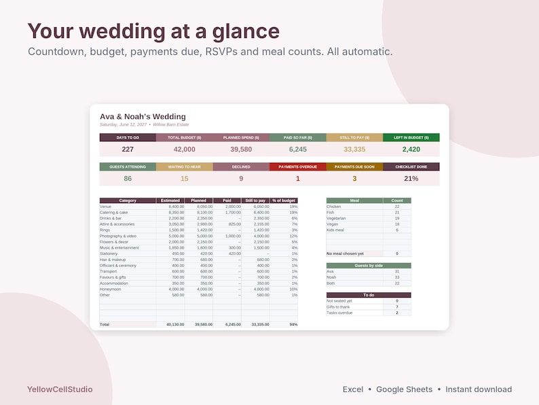Click the Paid column header
Image resolution: width=539 pixels, height=405 pixels.
[227, 200]
